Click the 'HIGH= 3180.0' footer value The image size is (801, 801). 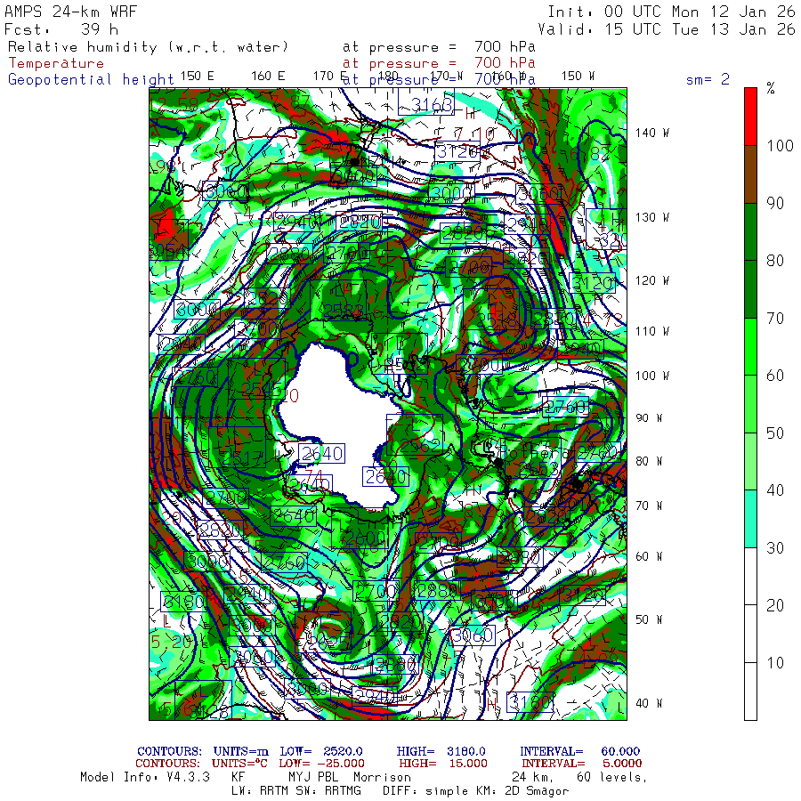coord(441,751)
